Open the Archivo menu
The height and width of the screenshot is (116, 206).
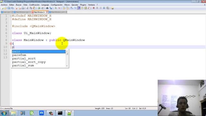click(4, 5)
